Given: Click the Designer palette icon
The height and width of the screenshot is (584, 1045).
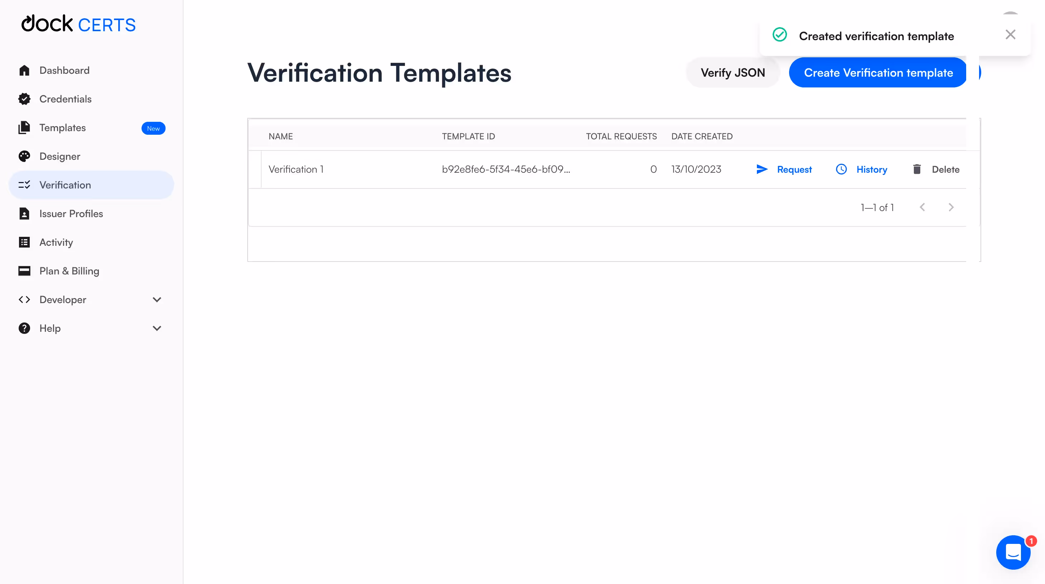Looking at the screenshot, I should point(24,156).
